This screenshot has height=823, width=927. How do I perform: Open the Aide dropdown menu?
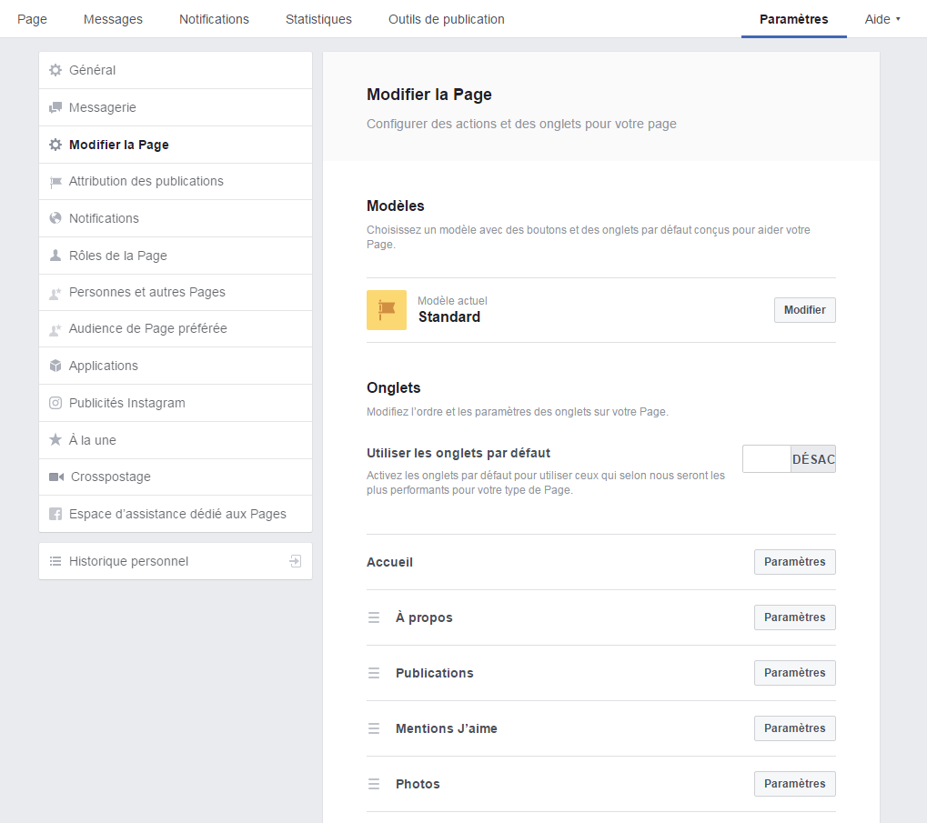pos(882,19)
